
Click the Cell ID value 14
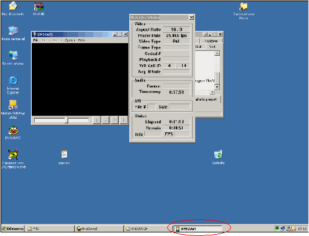click(183, 66)
